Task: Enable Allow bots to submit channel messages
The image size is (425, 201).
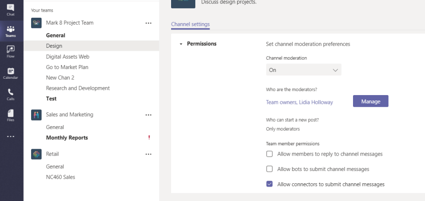Action: coord(270,169)
